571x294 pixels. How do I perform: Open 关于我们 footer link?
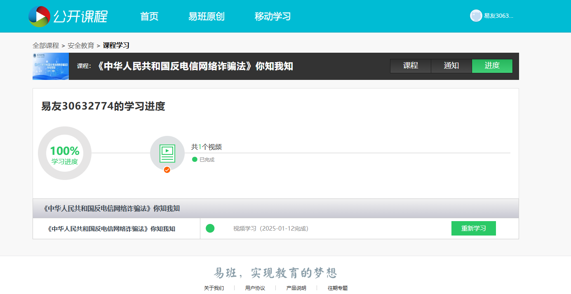pos(214,288)
